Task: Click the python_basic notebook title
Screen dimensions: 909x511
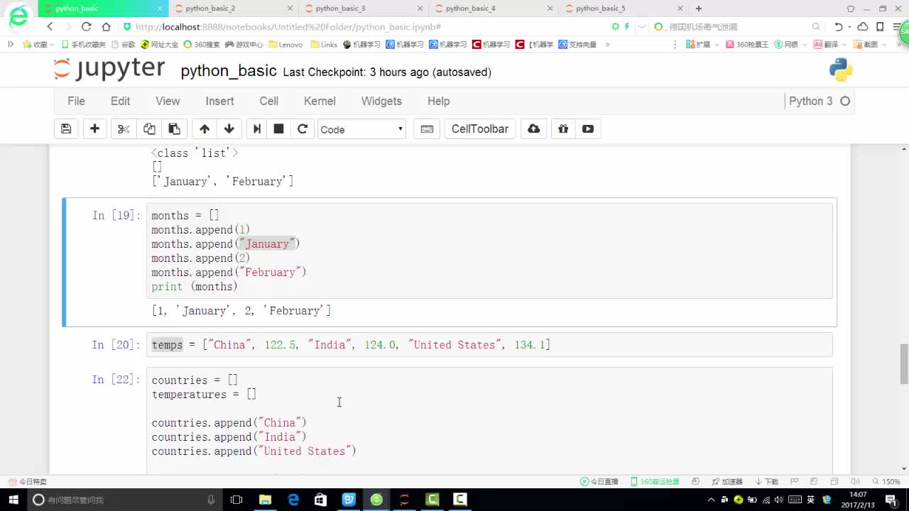Action: coord(229,71)
